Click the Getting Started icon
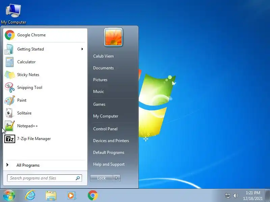 pyautogui.click(x=9, y=49)
